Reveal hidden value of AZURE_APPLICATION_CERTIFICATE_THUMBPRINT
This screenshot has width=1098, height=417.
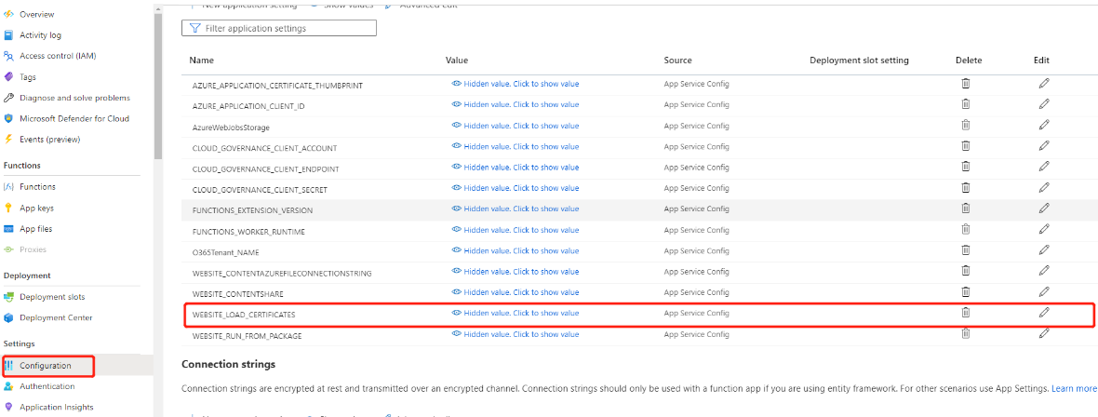pos(516,84)
